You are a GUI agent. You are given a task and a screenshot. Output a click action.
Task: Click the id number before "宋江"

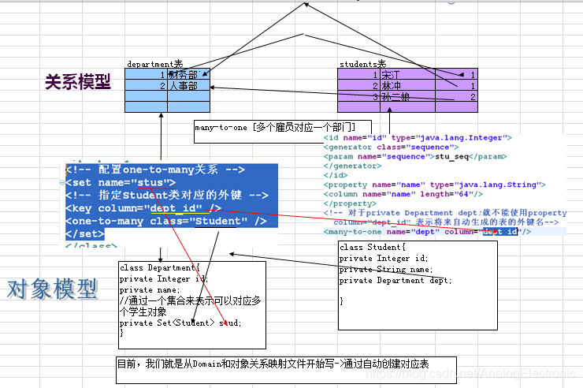[x=375, y=75]
